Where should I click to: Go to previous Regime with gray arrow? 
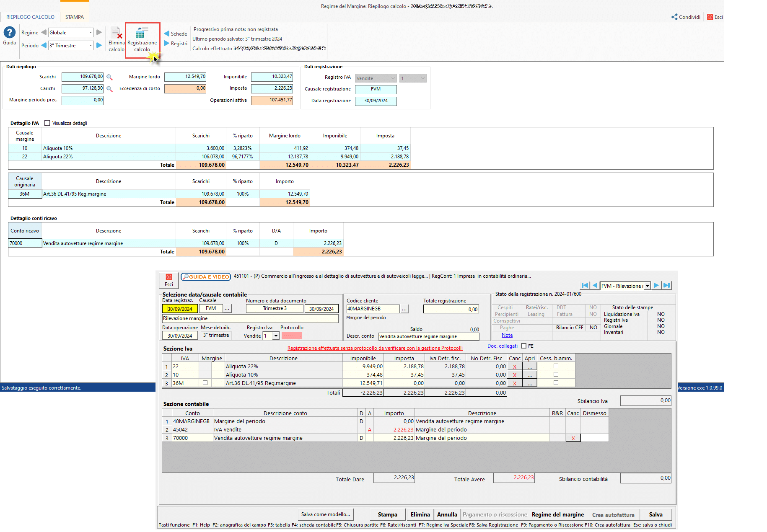[44, 32]
